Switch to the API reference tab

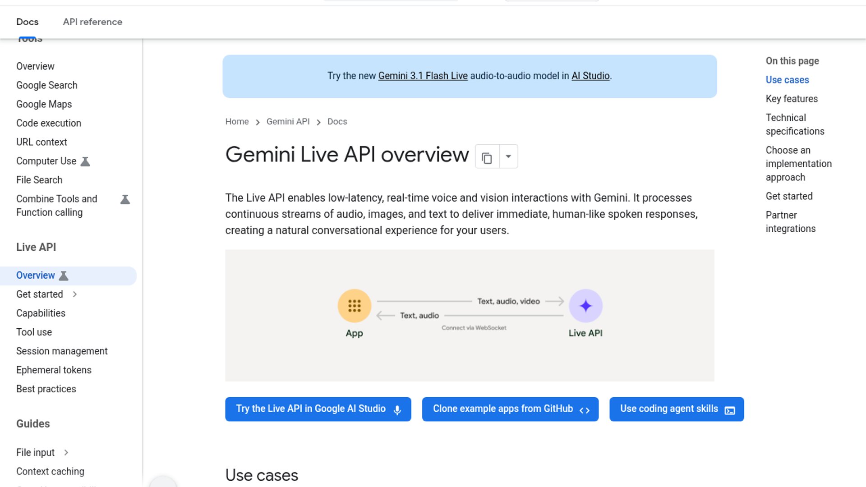[92, 22]
